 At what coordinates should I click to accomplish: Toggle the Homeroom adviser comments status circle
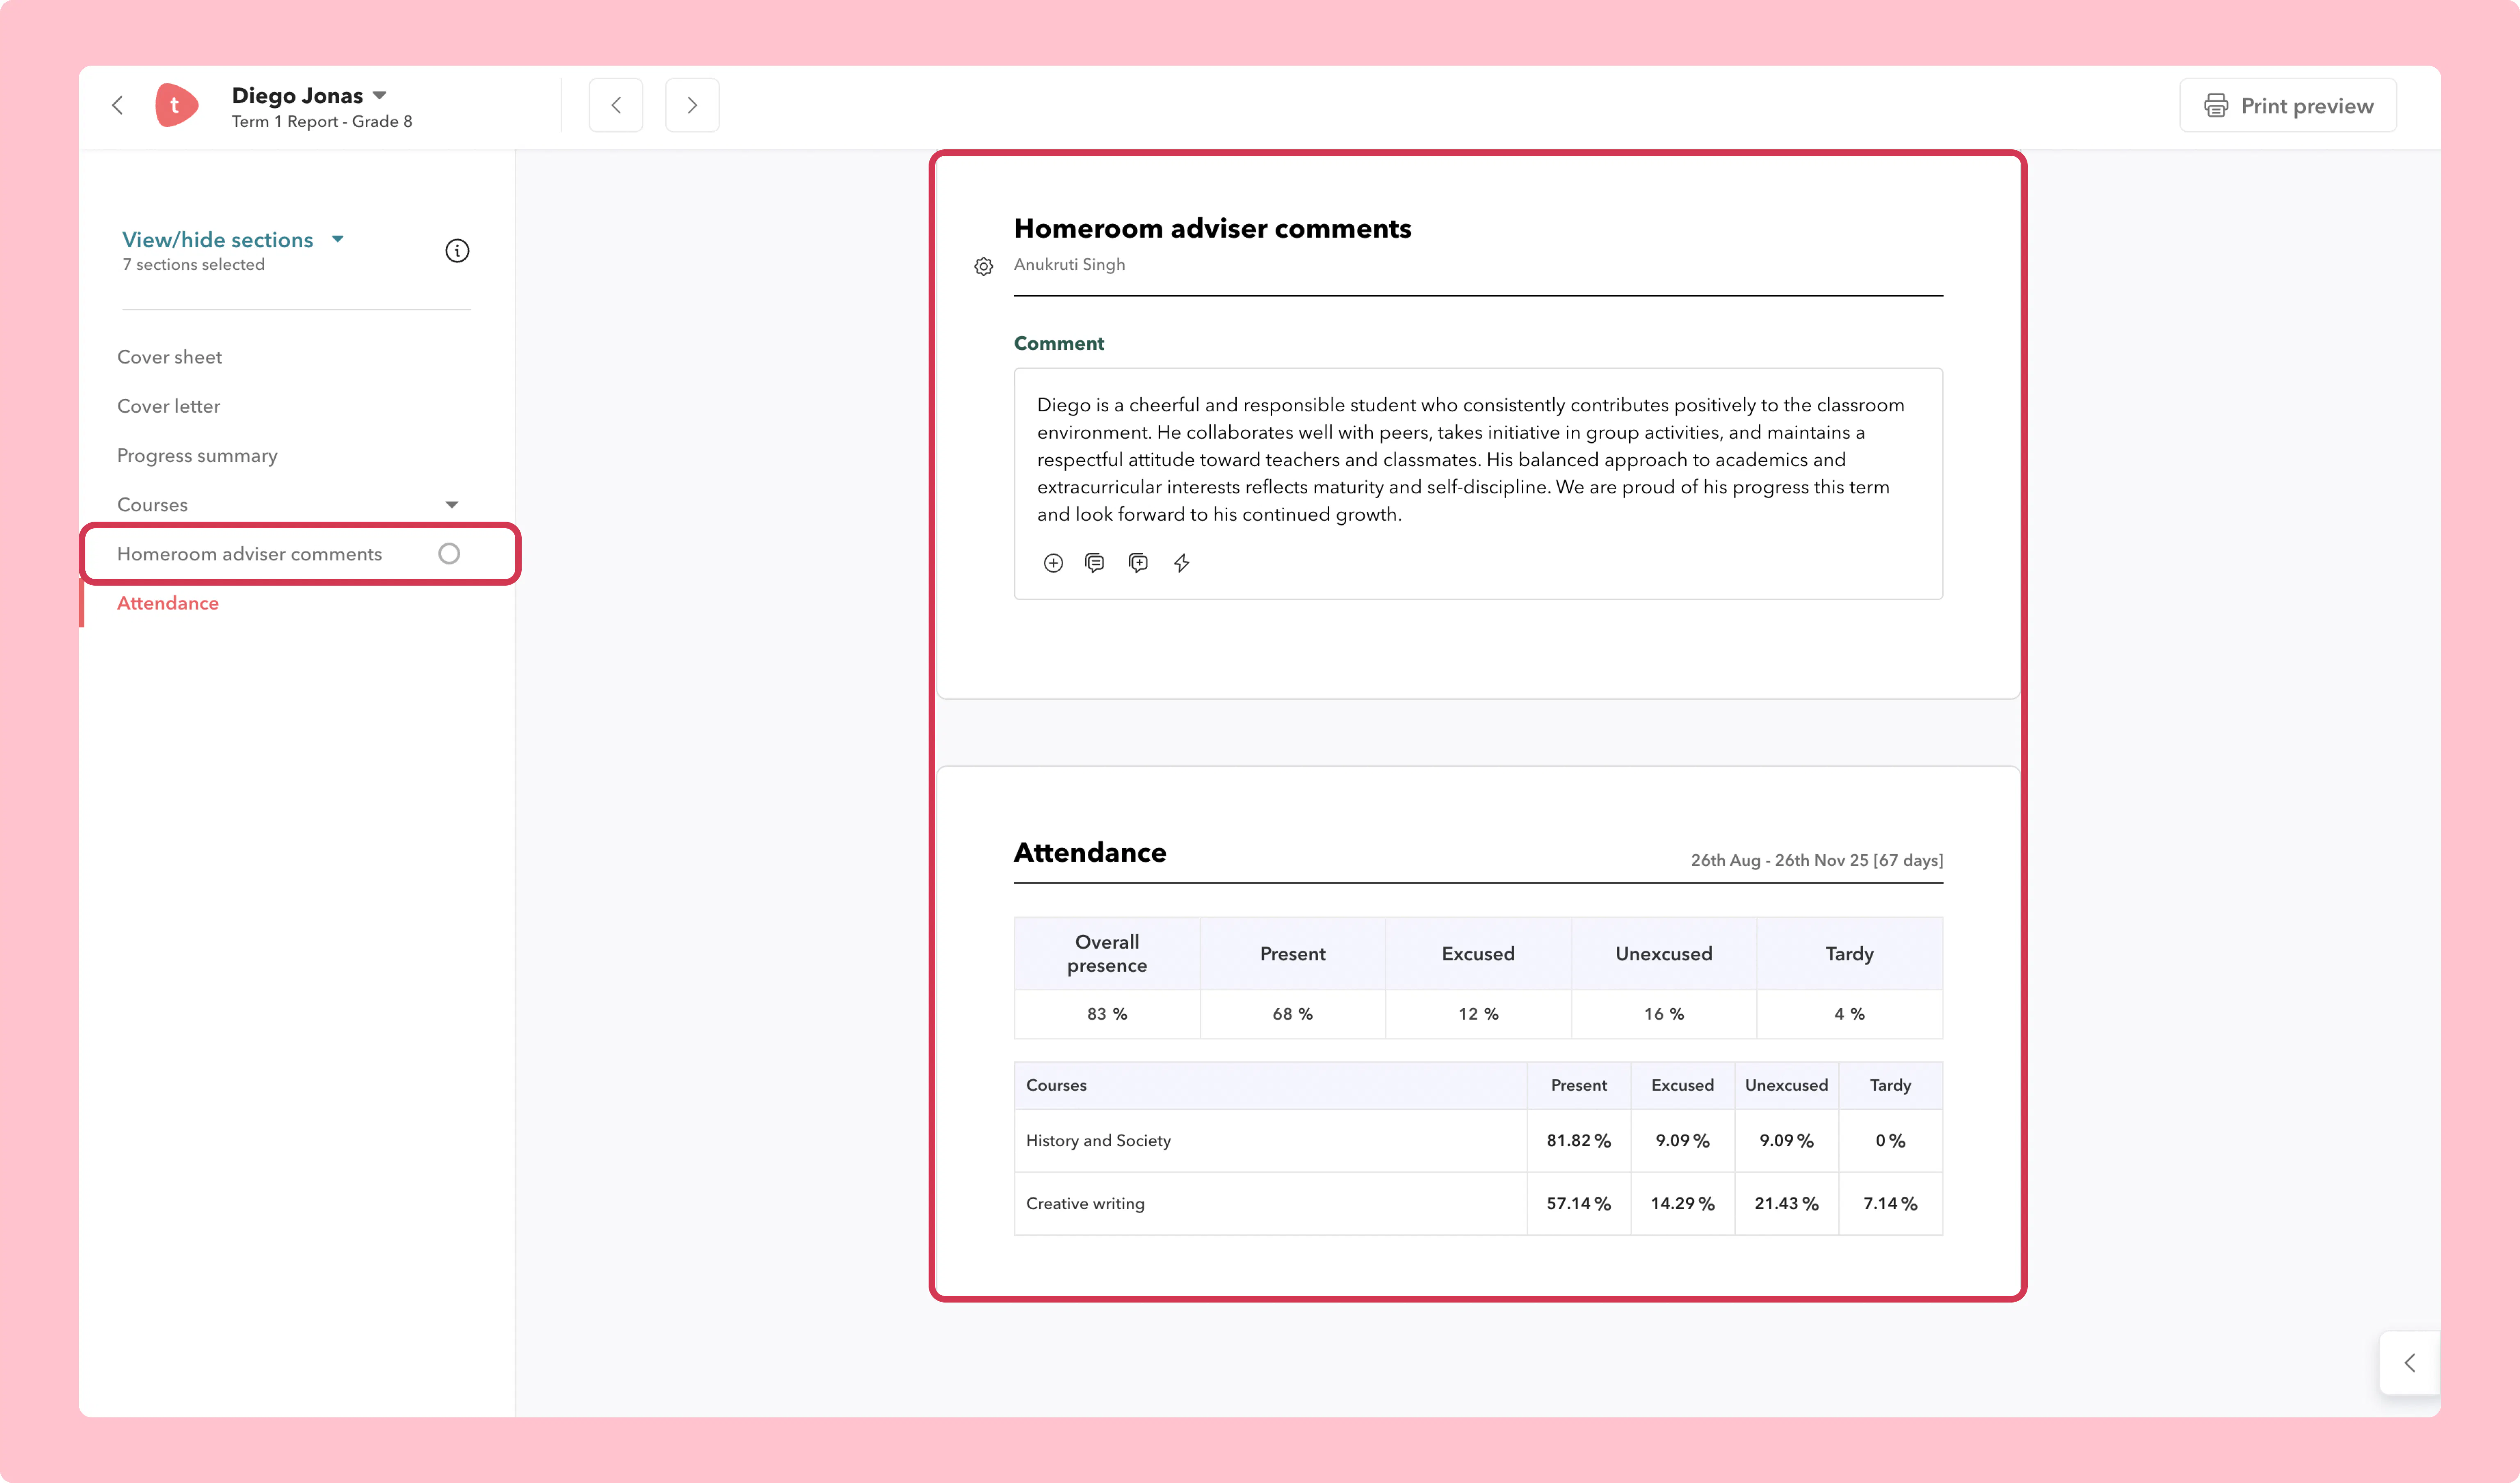(x=449, y=554)
